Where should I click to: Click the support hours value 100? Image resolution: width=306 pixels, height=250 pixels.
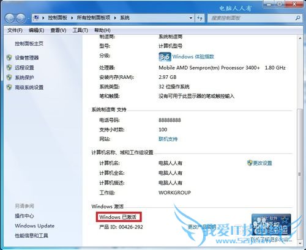(163, 130)
